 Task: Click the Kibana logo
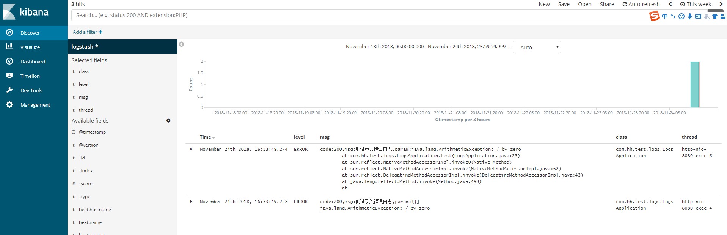pyautogui.click(x=26, y=12)
